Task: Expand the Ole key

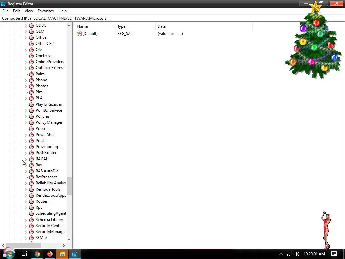Action: pos(26,50)
